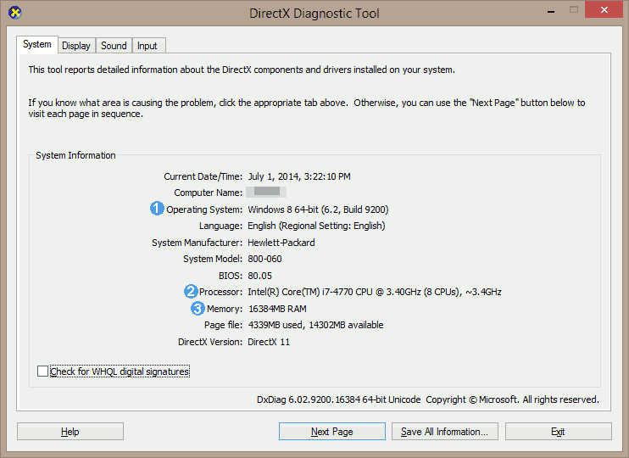Click the maximize button in title bar

574,9
